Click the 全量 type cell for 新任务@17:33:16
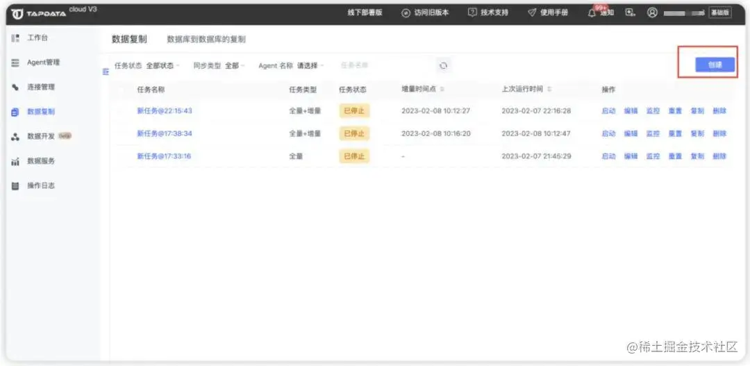The image size is (750, 366). click(296, 156)
